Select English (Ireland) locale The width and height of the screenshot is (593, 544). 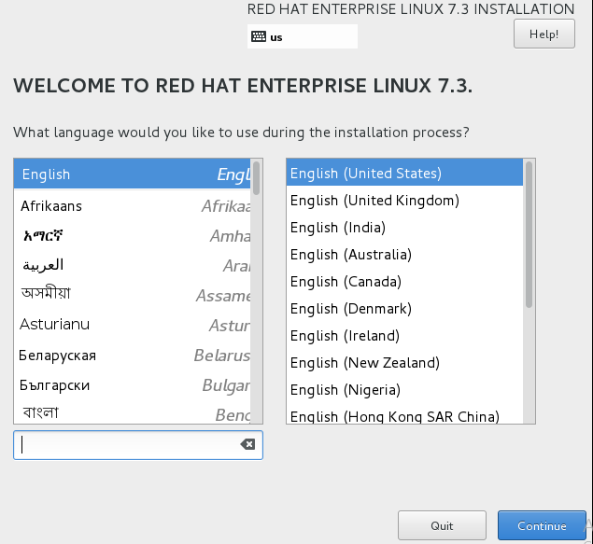coord(404,336)
